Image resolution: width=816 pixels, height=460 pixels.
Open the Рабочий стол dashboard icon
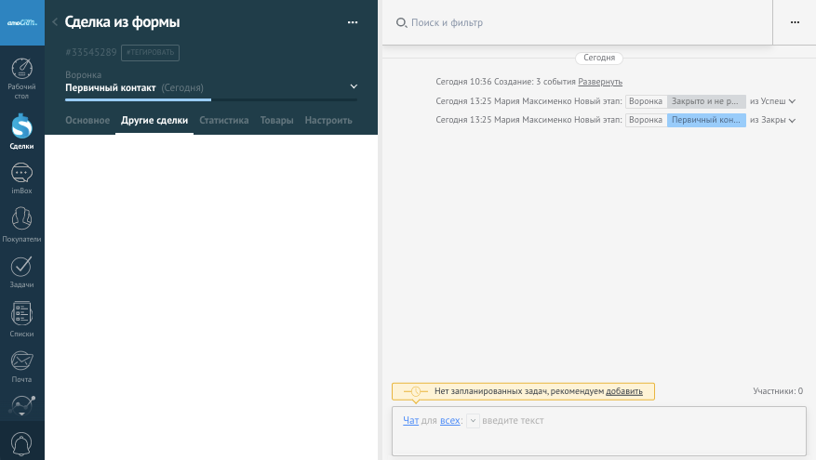click(x=22, y=71)
